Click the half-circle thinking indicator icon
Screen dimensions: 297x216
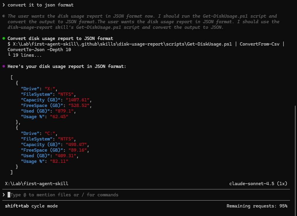click(x=4, y=16)
